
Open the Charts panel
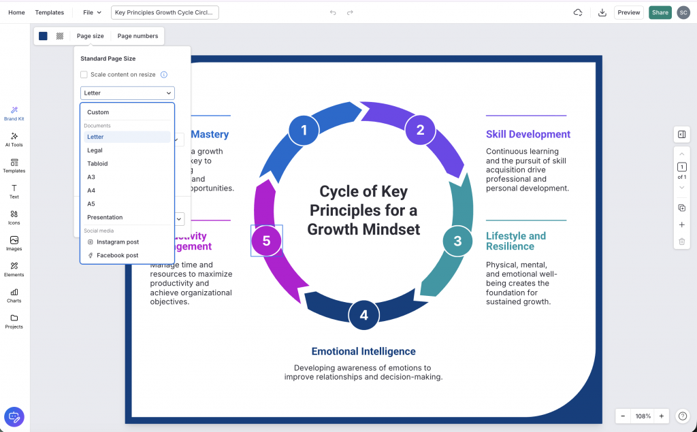14,295
